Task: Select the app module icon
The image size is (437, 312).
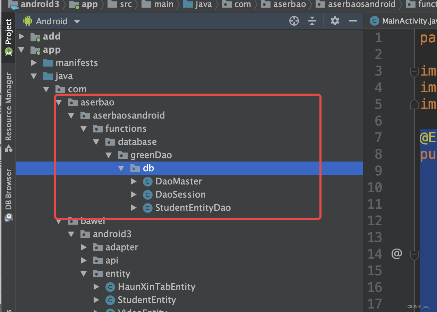Action: (x=35, y=50)
